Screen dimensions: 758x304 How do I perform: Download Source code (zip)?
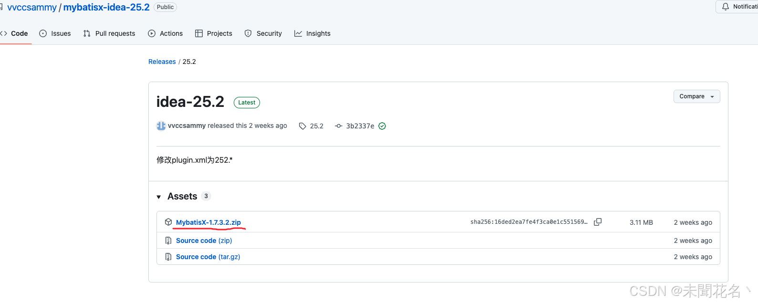pos(204,241)
